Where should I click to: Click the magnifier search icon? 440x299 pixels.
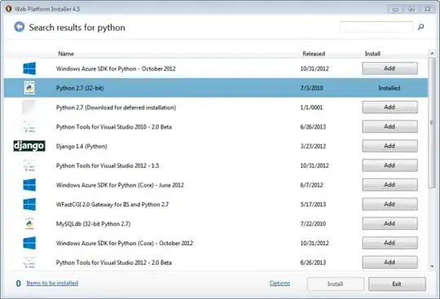click(420, 27)
